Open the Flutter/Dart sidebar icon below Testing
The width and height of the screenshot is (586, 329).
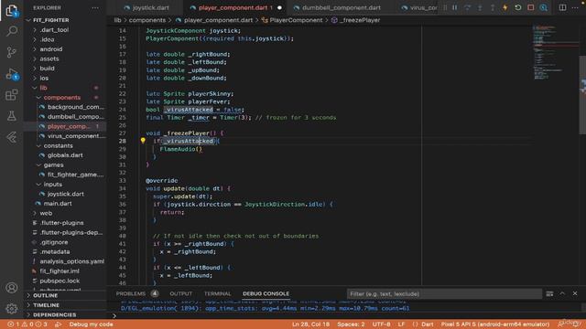[12, 137]
